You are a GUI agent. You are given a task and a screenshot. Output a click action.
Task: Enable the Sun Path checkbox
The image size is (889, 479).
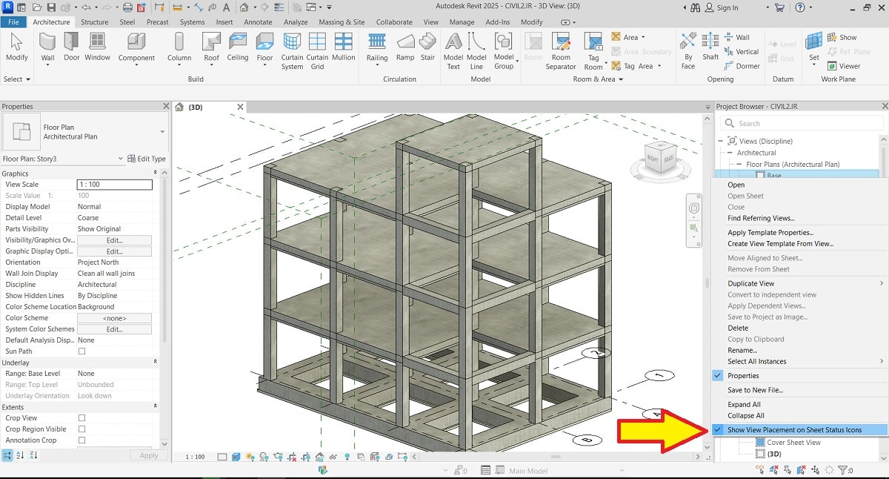click(81, 351)
